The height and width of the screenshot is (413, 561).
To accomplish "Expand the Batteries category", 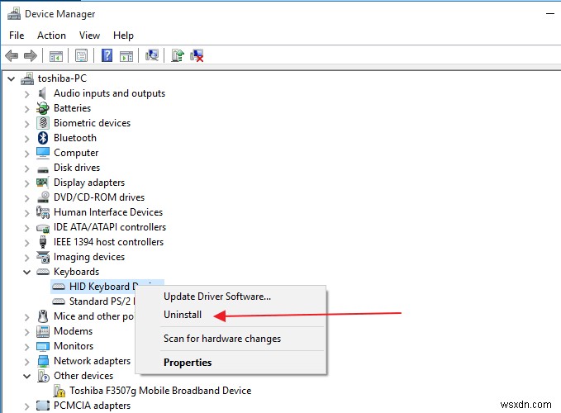I will [26, 109].
